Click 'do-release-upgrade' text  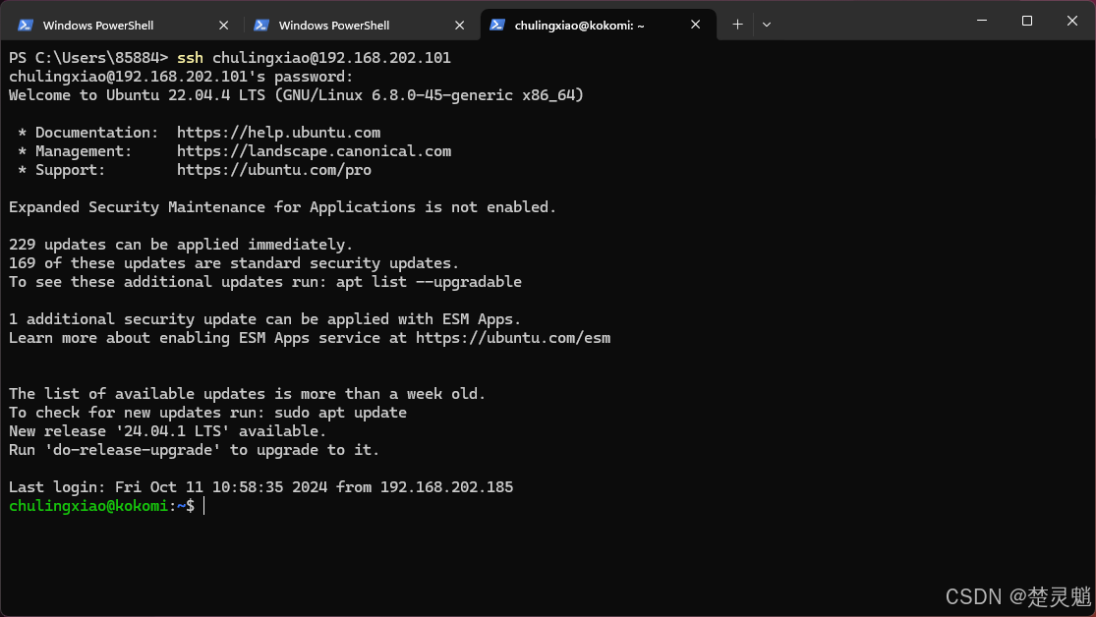[x=133, y=450]
